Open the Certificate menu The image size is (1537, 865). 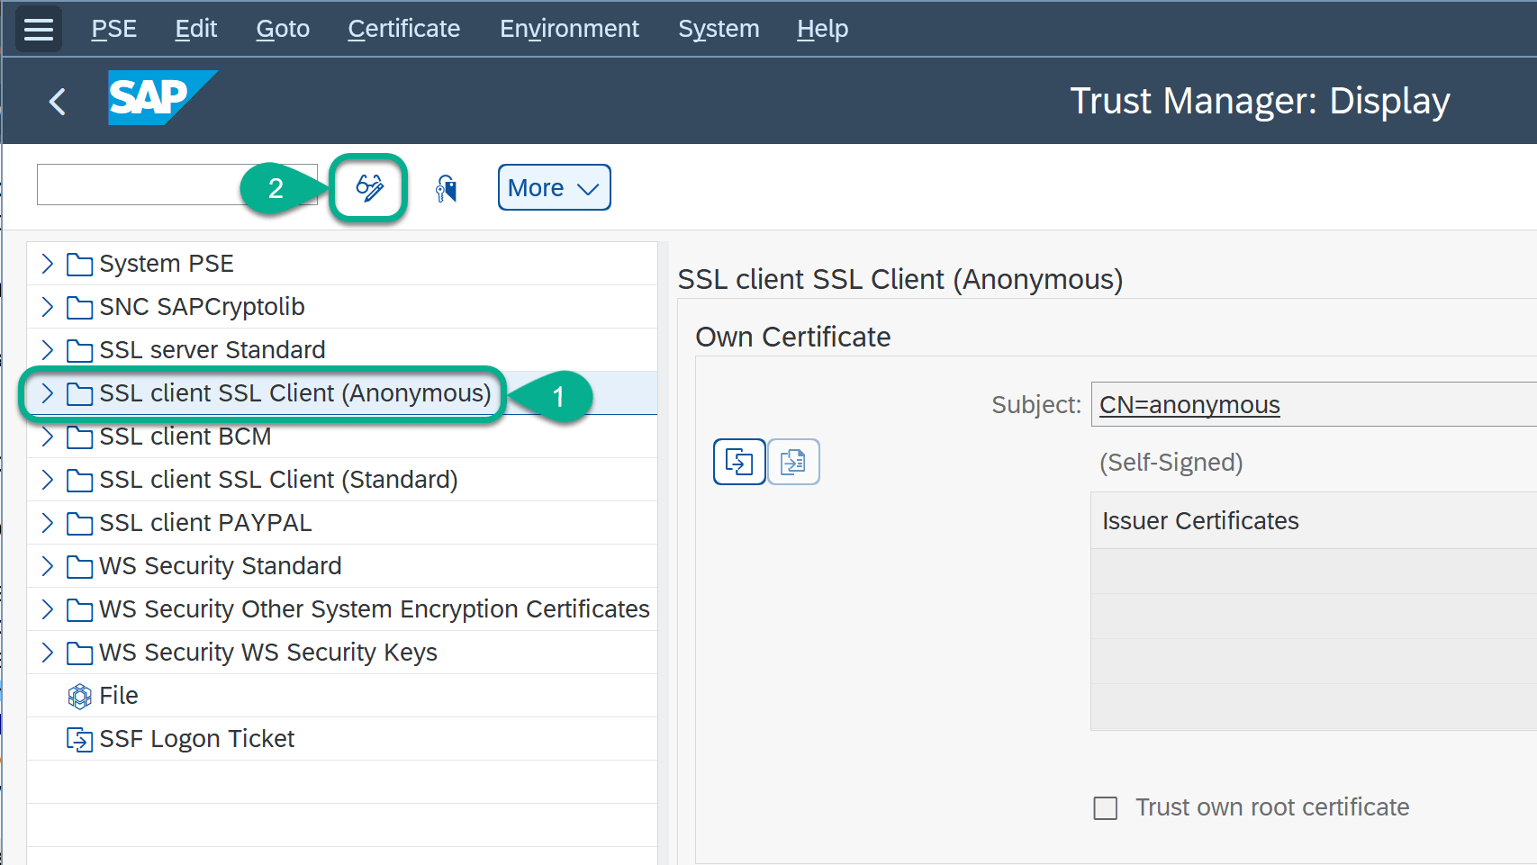[x=403, y=29]
